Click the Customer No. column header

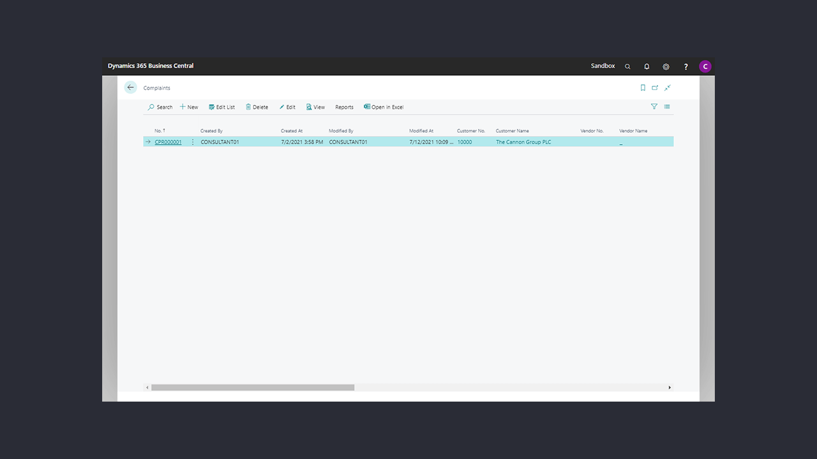[x=471, y=131]
